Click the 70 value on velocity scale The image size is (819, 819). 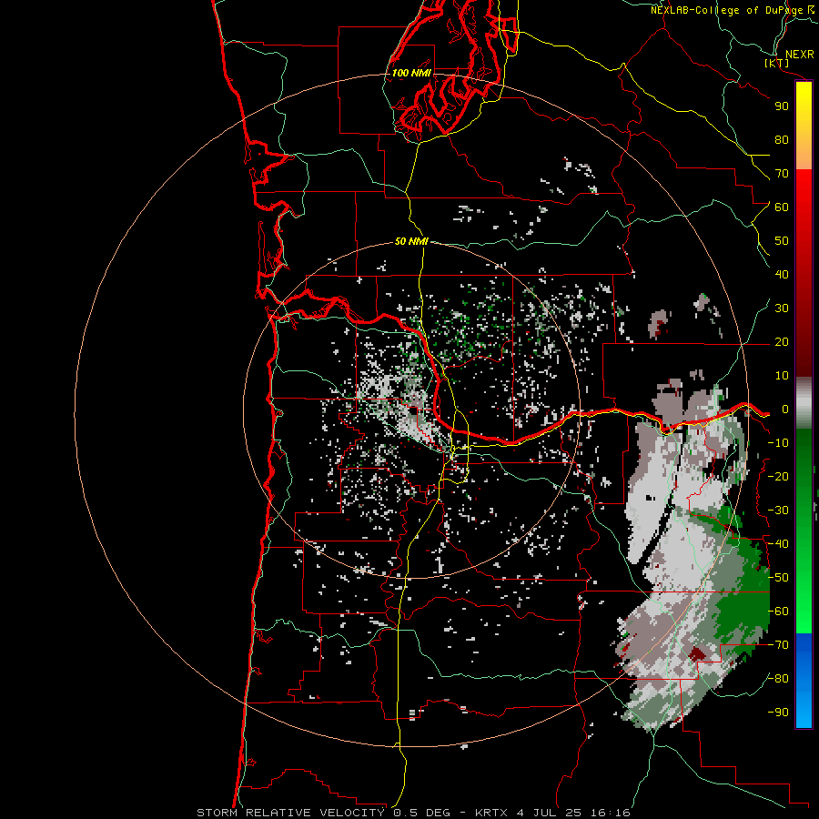click(x=782, y=174)
